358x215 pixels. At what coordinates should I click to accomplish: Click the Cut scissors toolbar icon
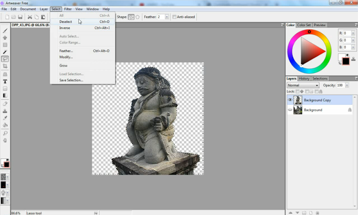coord(30,17)
